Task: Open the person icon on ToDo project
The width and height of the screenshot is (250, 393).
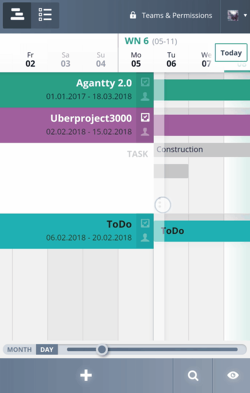Action: tap(145, 237)
